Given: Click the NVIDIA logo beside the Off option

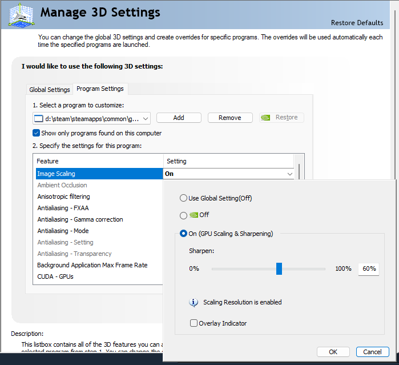Looking at the screenshot, I should coord(193,215).
